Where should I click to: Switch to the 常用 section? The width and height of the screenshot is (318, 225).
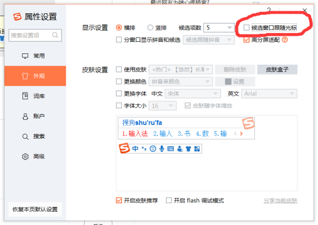(35, 56)
